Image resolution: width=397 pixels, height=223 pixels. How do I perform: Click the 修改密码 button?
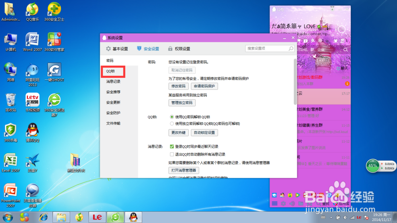tap(178, 86)
